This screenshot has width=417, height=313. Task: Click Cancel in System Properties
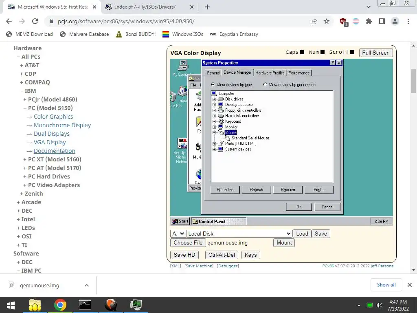pyautogui.click(x=327, y=207)
